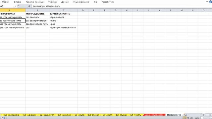212x119 pixels.
Task: Switch to Page Layout view in status bar
Action: 188,118
